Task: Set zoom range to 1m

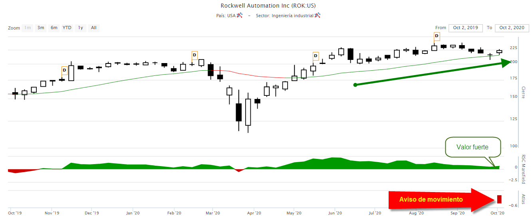Action: coord(28,28)
